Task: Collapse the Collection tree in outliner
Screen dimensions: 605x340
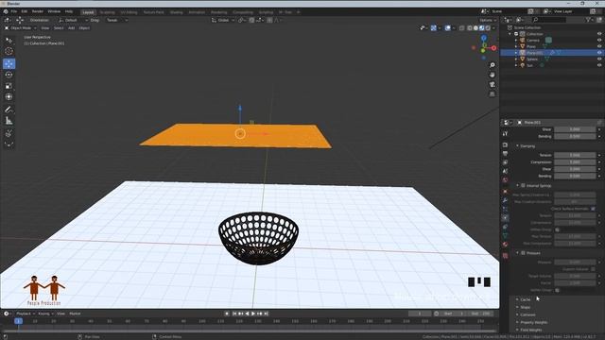Action: (510, 34)
